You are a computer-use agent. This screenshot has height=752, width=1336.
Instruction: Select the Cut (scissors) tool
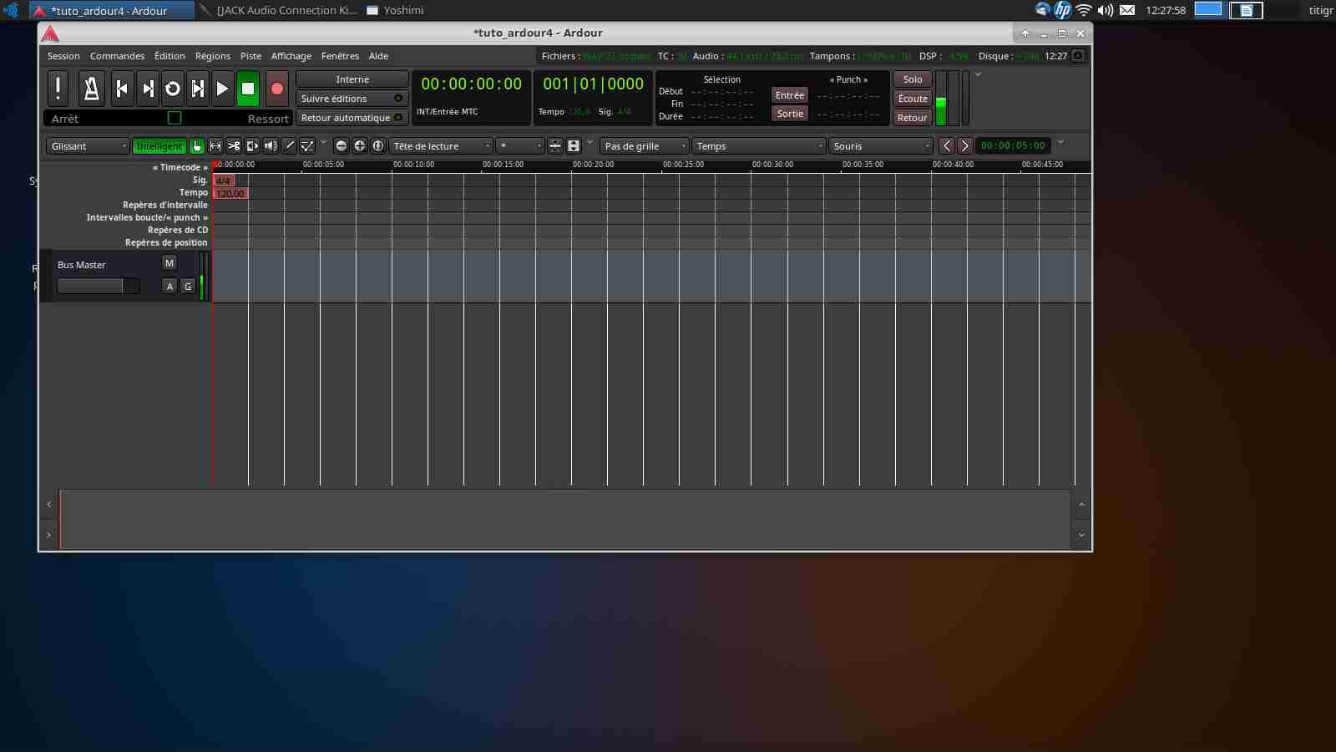[x=234, y=146]
